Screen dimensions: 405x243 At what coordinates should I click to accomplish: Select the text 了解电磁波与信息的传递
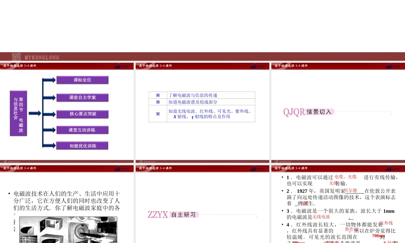(x=193, y=95)
